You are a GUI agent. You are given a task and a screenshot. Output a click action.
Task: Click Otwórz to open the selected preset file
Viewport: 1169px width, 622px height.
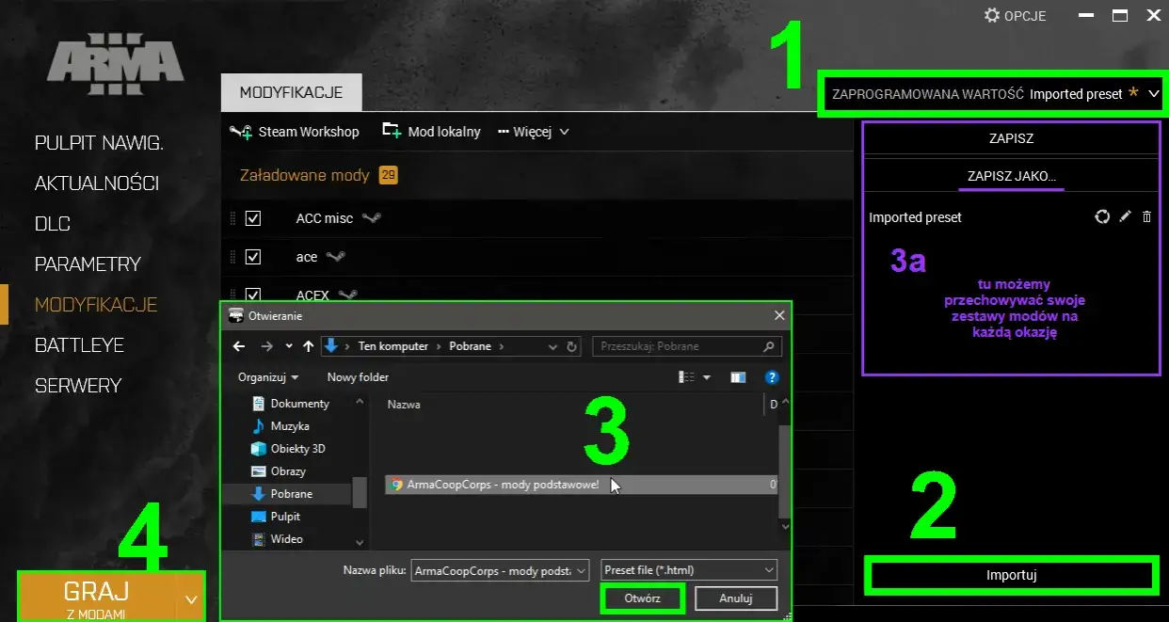642,598
